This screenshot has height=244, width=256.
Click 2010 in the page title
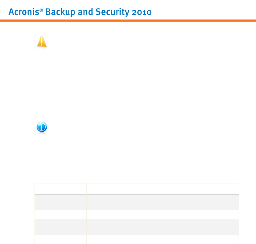(x=142, y=12)
